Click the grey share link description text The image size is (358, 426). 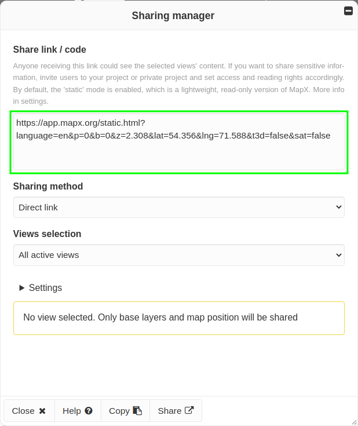click(x=178, y=83)
